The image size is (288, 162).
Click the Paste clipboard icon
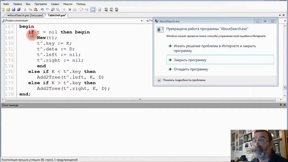36,9
